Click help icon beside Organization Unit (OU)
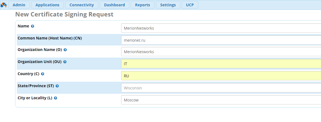Screen dimensions: 321x122 click(65, 62)
